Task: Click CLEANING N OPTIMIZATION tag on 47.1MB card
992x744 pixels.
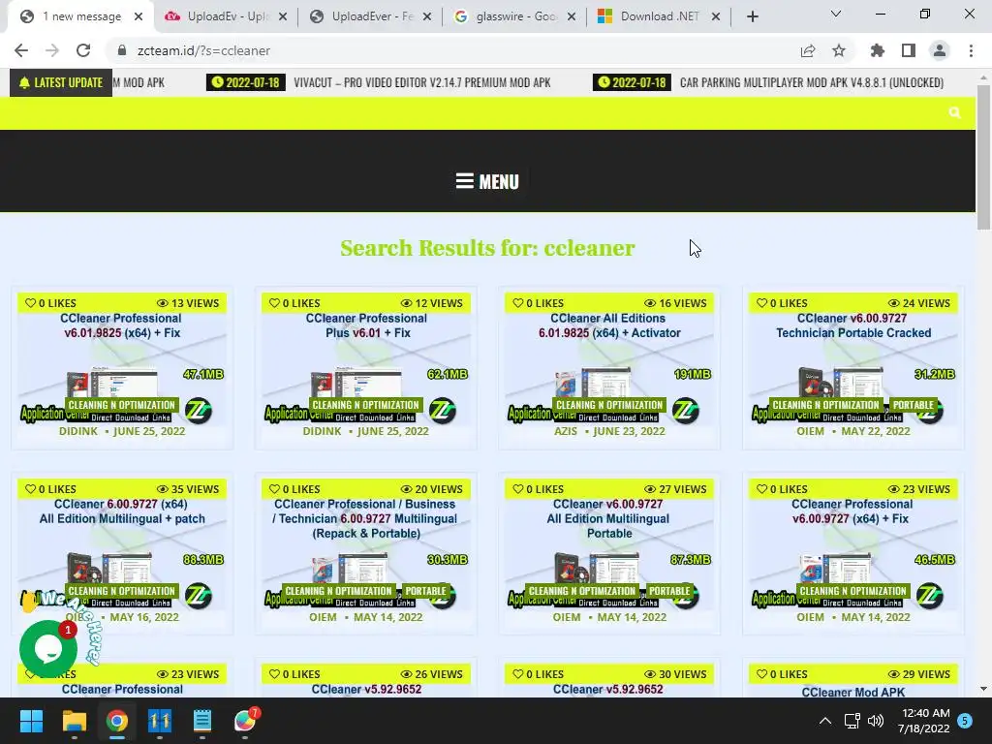Action: click(121, 405)
